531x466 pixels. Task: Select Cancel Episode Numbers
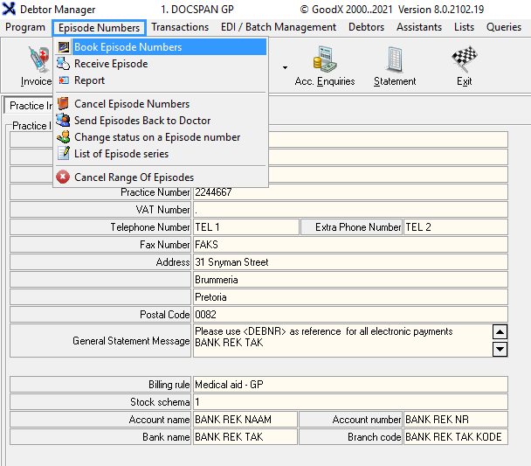(x=131, y=104)
